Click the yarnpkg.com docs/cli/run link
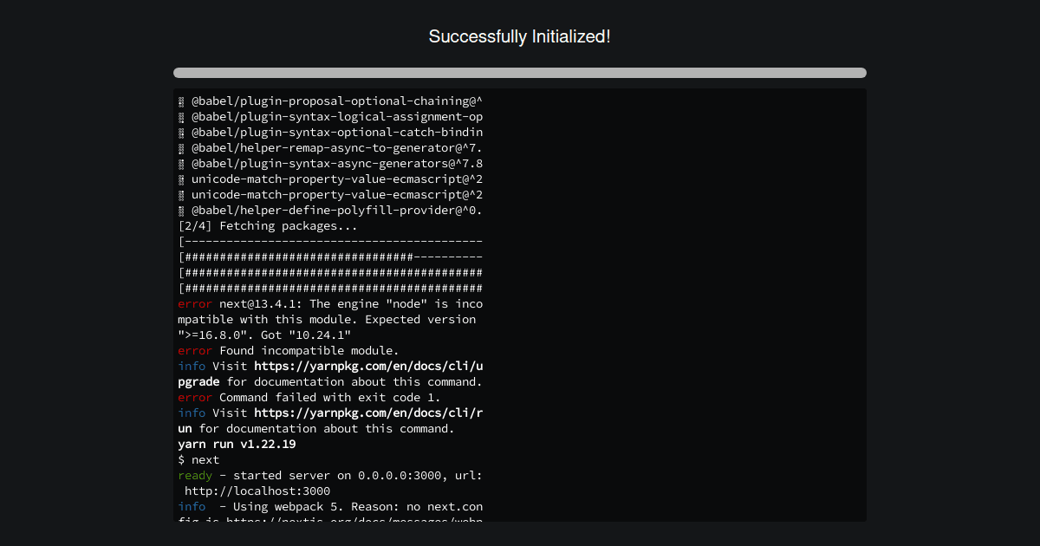The image size is (1040, 546). coord(368,413)
